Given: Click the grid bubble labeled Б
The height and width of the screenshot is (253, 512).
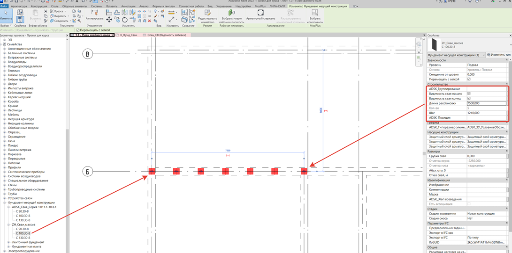Looking at the screenshot, I should pos(87,172).
